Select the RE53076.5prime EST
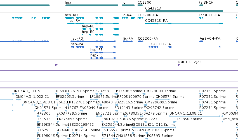 117,122
